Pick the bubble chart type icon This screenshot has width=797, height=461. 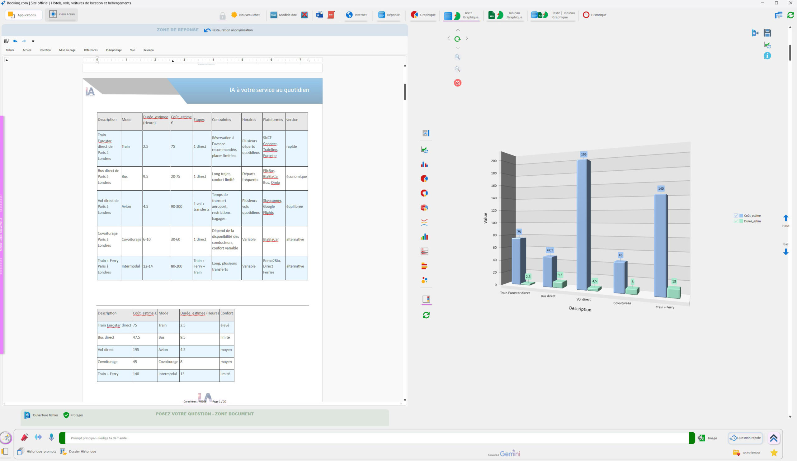click(x=424, y=280)
